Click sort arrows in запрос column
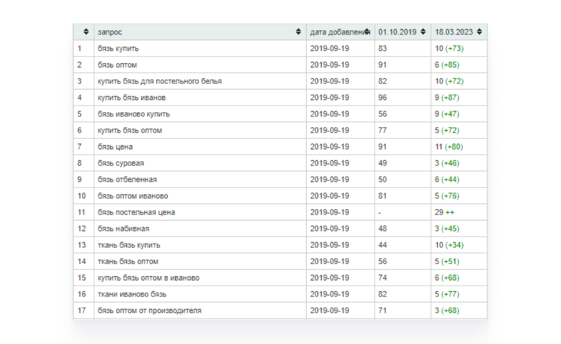This screenshot has width=561, height=344. tap(299, 32)
